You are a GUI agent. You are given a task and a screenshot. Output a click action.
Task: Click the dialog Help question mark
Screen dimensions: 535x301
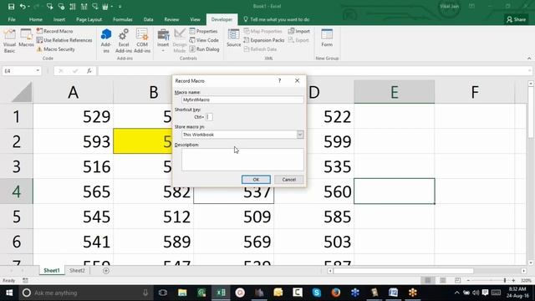click(280, 80)
